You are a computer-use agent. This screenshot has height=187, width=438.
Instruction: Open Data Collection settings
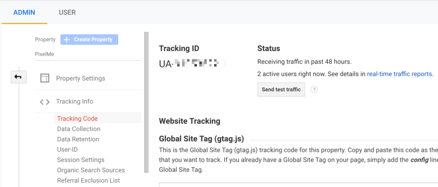79,129
